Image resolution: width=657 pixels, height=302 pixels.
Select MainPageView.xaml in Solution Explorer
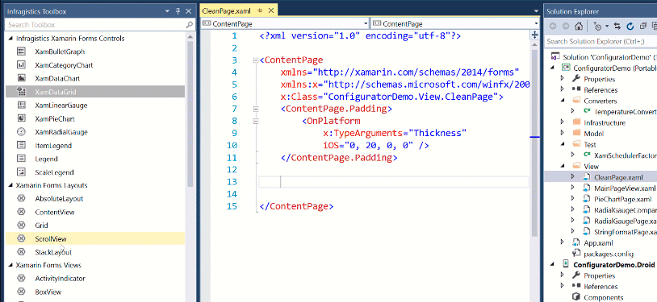coord(625,188)
